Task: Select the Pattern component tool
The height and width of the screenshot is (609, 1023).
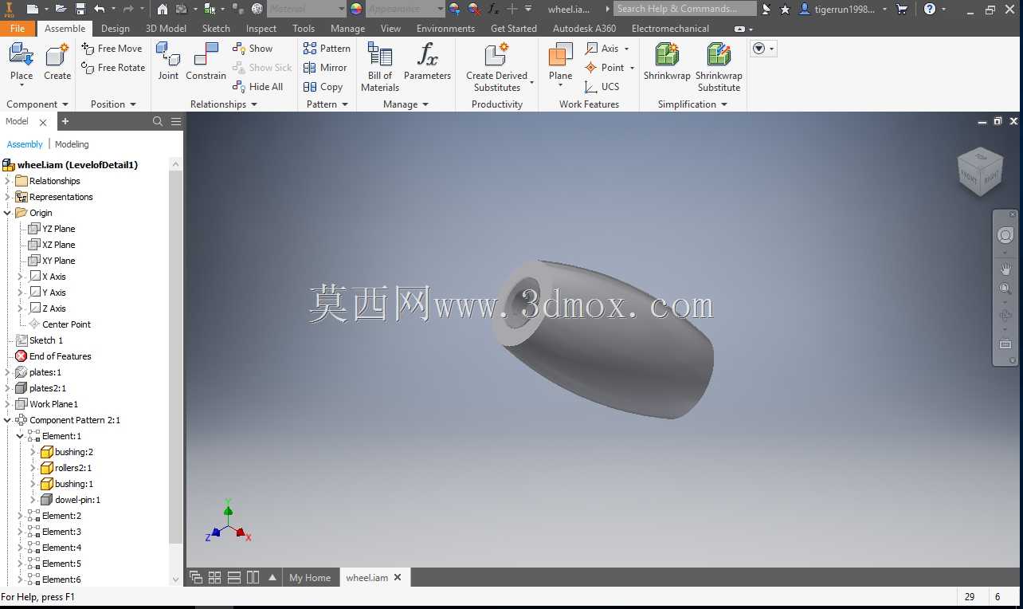Action: pos(327,49)
